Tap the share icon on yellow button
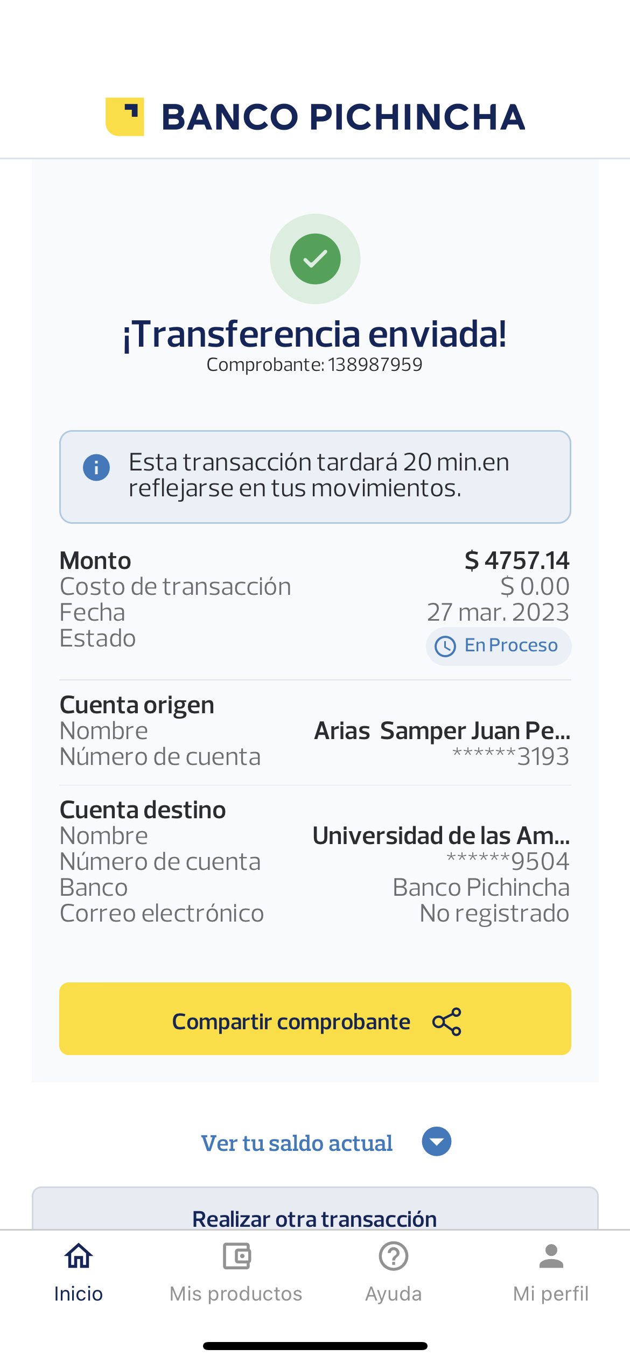The width and height of the screenshot is (630, 1363). 447,1022
